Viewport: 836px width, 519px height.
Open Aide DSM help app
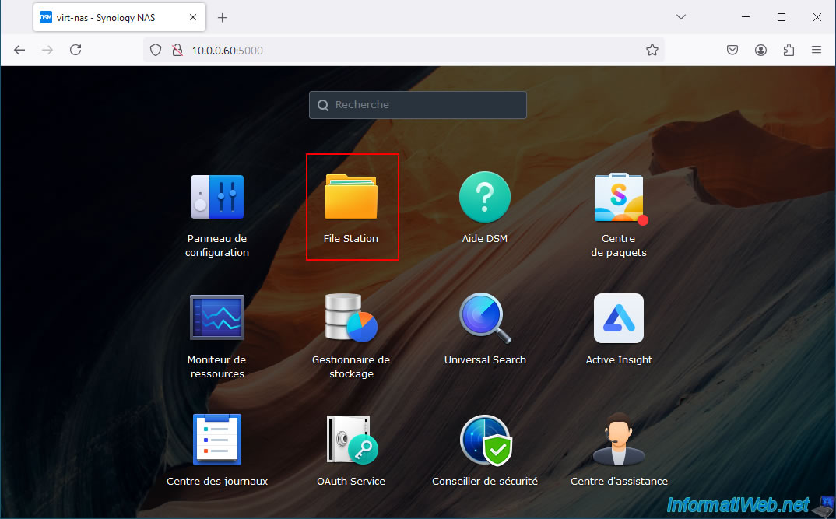click(x=485, y=197)
